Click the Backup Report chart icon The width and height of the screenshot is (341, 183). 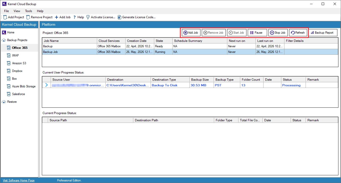(x=312, y=33)
